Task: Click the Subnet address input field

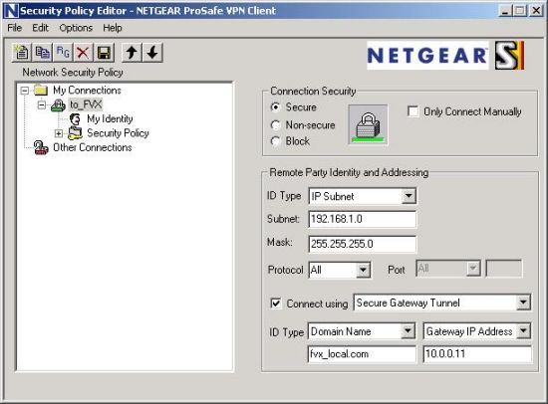Action: pyautogui.click(x=363, y=219)
